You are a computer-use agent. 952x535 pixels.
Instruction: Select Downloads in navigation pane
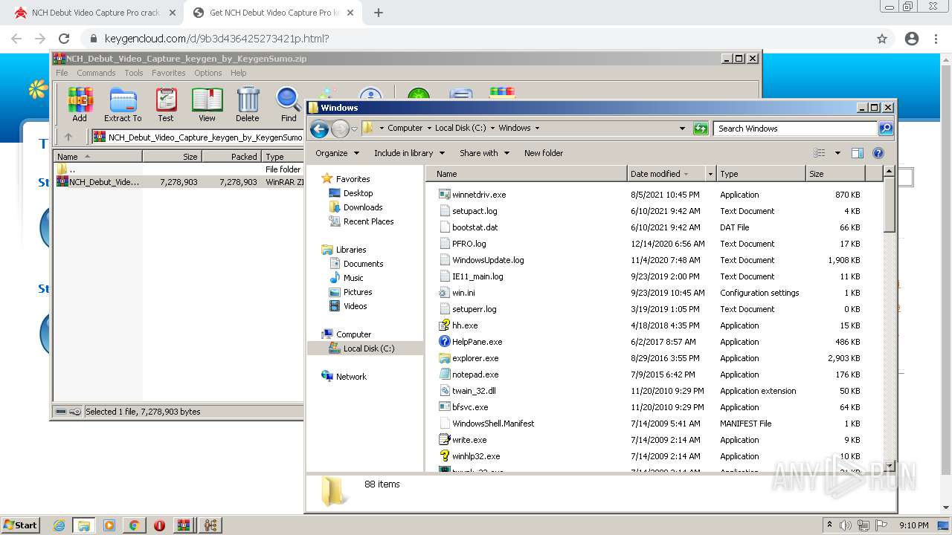(x=363, y=207)
